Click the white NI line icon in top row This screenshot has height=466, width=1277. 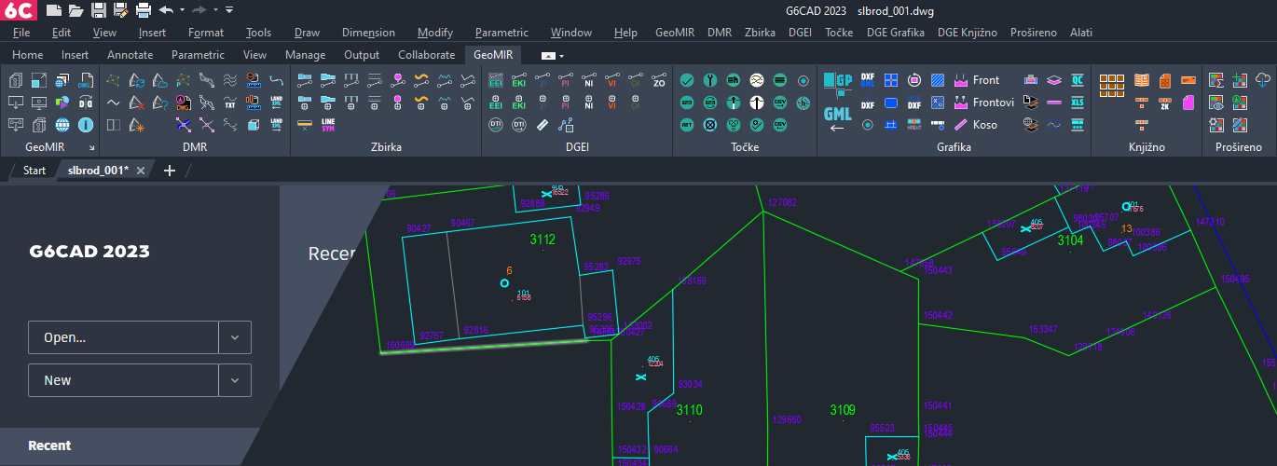click(589, 80)
